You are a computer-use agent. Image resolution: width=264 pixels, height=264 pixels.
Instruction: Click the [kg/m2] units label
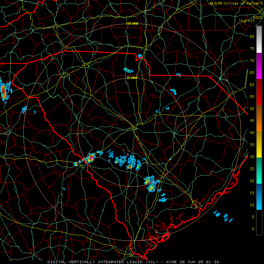pos(247,21)
